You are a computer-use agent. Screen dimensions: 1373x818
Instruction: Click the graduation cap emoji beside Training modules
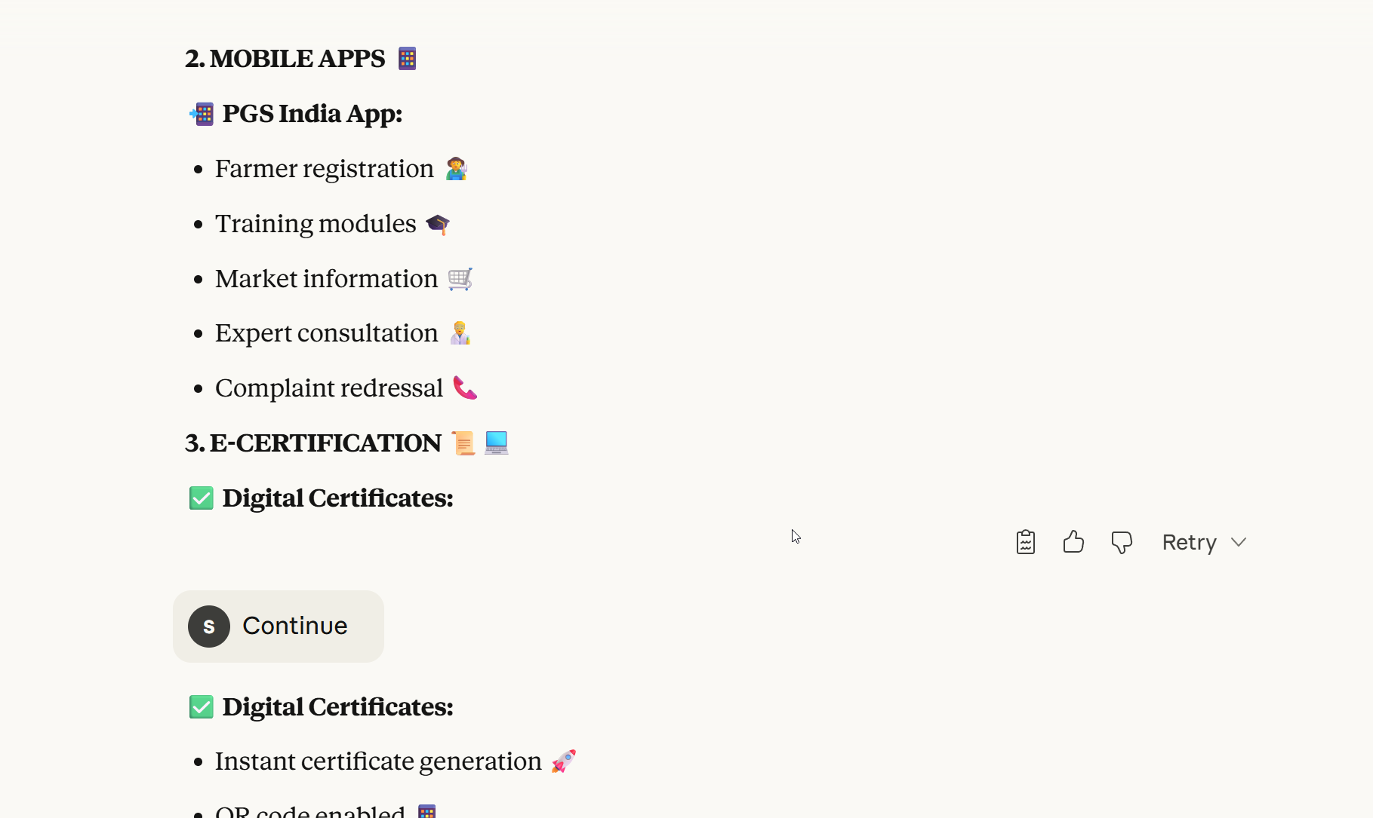pyautogui.click(x=438, y=224)
